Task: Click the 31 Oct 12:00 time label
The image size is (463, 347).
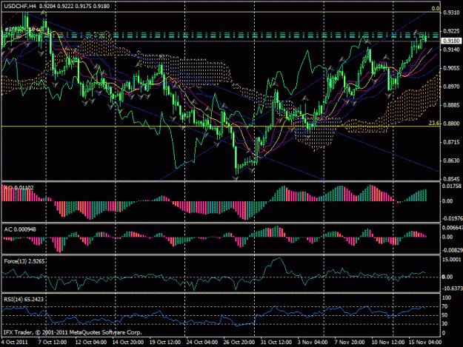Action: (276, 343)
